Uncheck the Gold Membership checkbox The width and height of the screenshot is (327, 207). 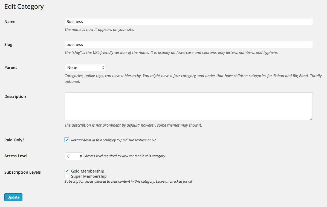(x=67, y=171)
